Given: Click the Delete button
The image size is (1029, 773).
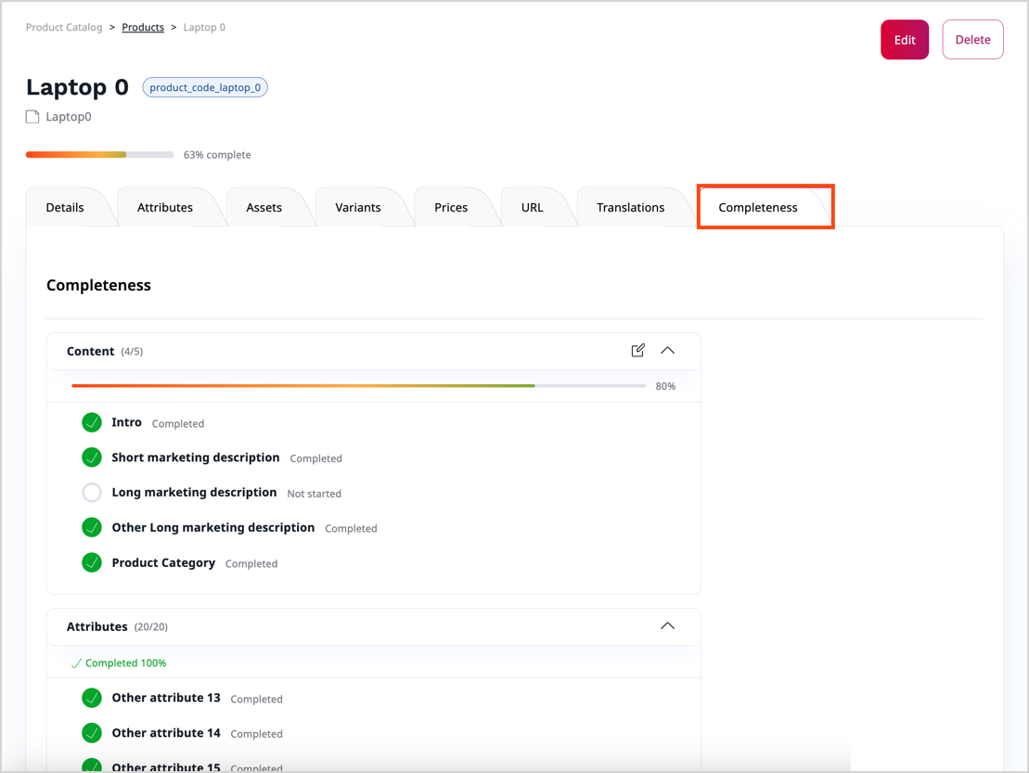Looking at the screenshot, I should (x=972, y=39).
